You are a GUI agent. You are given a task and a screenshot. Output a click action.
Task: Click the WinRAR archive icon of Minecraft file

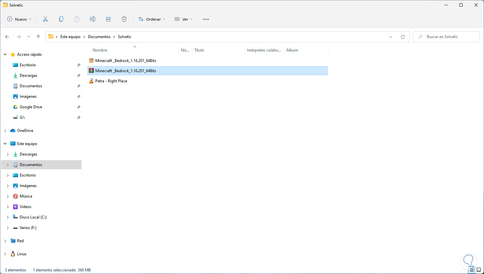click(91, 71)
